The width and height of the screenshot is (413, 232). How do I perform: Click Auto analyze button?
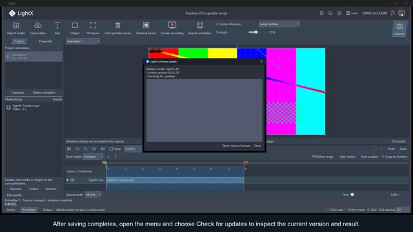pos(369,157)
